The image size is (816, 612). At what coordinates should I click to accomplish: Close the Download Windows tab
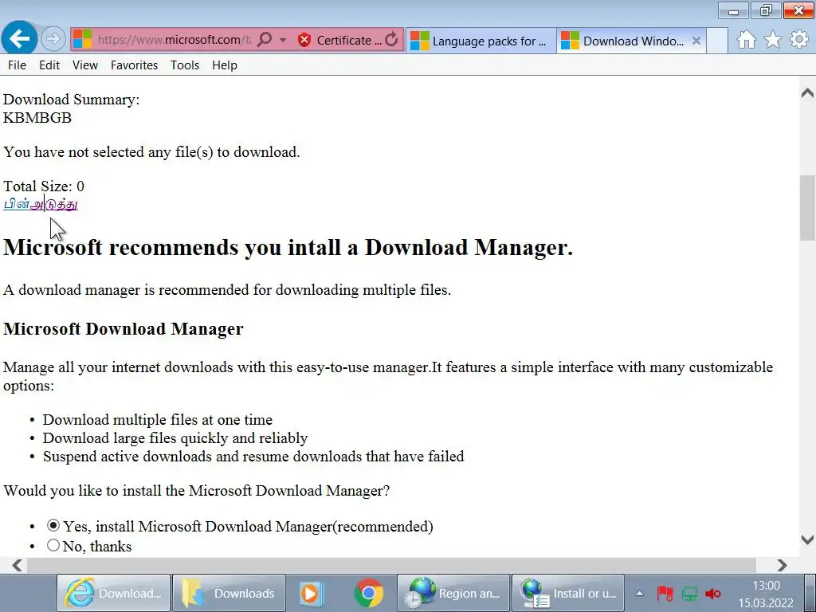[x=696, y=41]
